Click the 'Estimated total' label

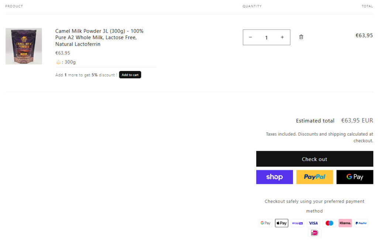pyautogui.click(x=315, y=120)
